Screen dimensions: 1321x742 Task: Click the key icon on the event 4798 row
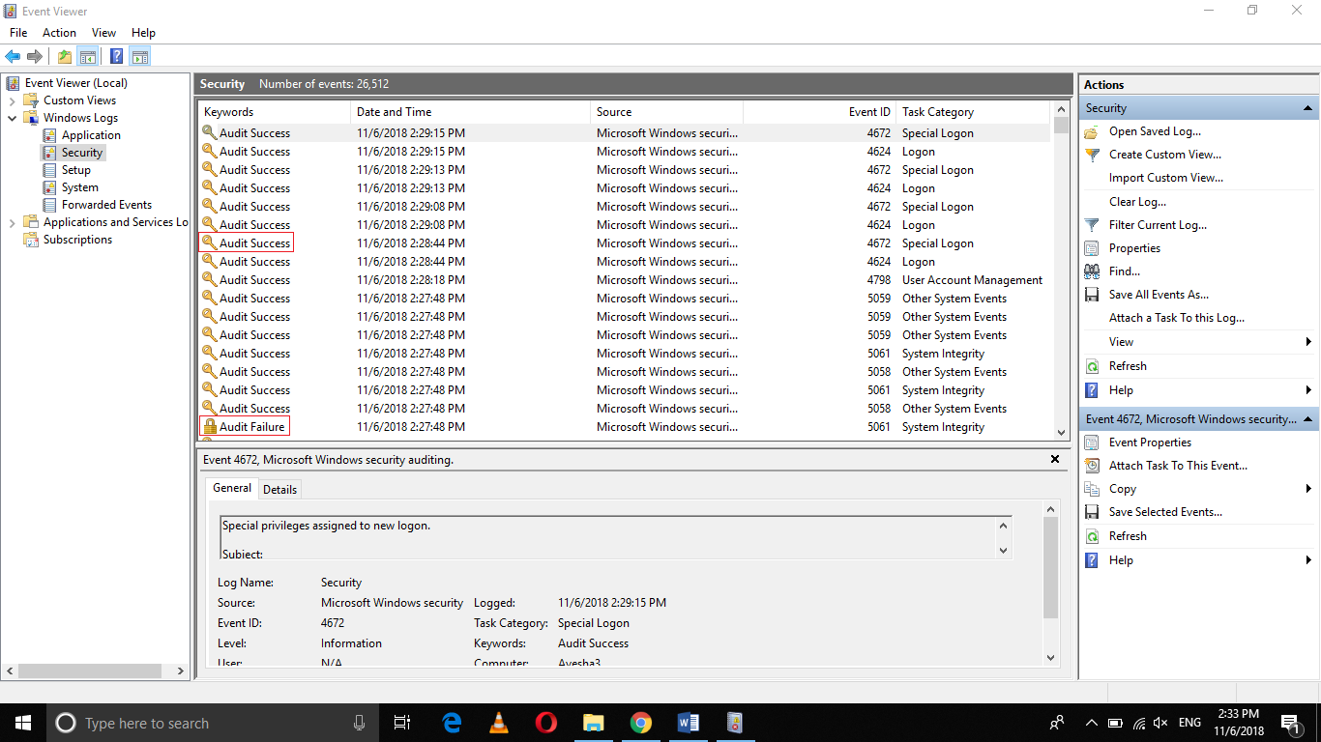coord(209,279)
